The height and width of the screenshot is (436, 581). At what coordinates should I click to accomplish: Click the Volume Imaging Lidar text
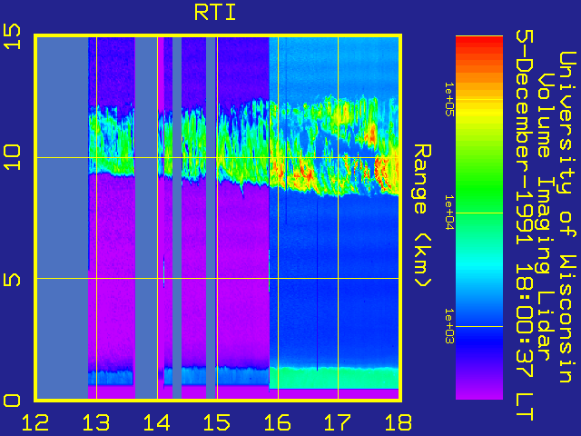pos(545,217)
